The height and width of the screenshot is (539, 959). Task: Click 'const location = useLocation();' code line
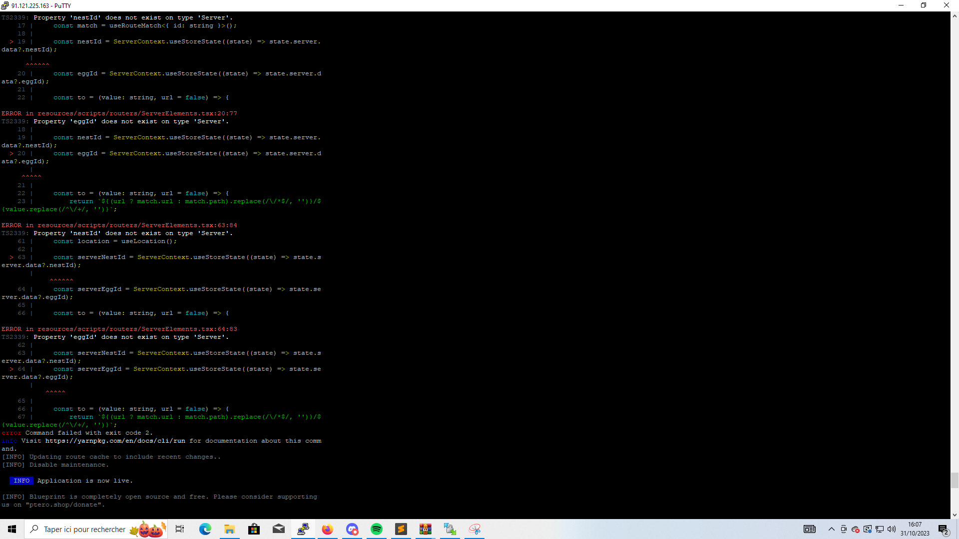tap(115, 241)
